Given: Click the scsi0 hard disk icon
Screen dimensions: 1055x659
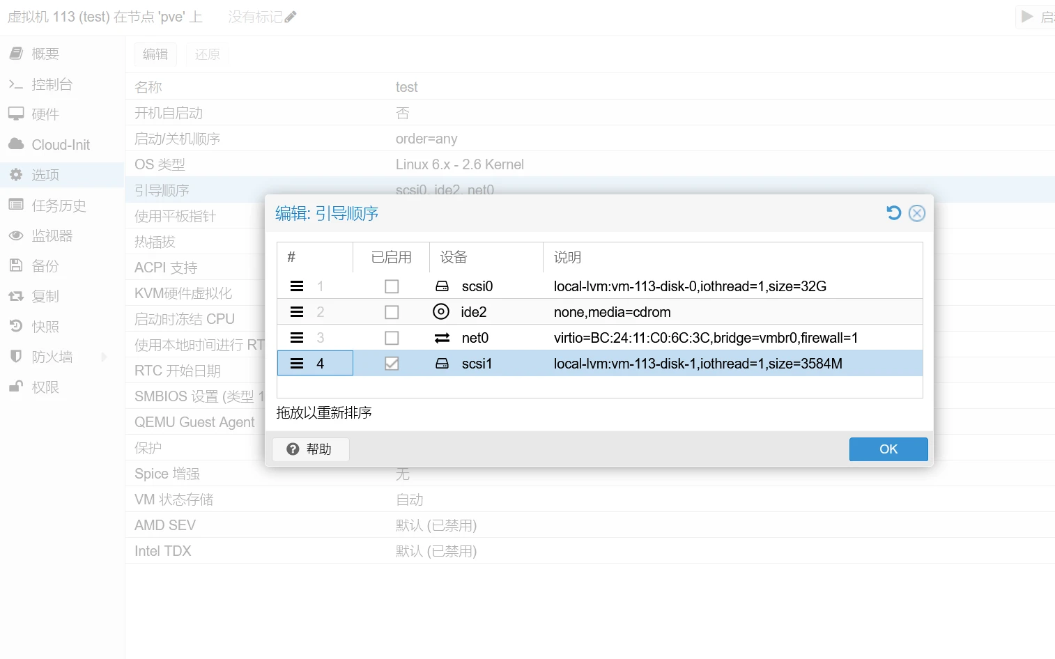Looking at the screenshot, I should point(442,286).
